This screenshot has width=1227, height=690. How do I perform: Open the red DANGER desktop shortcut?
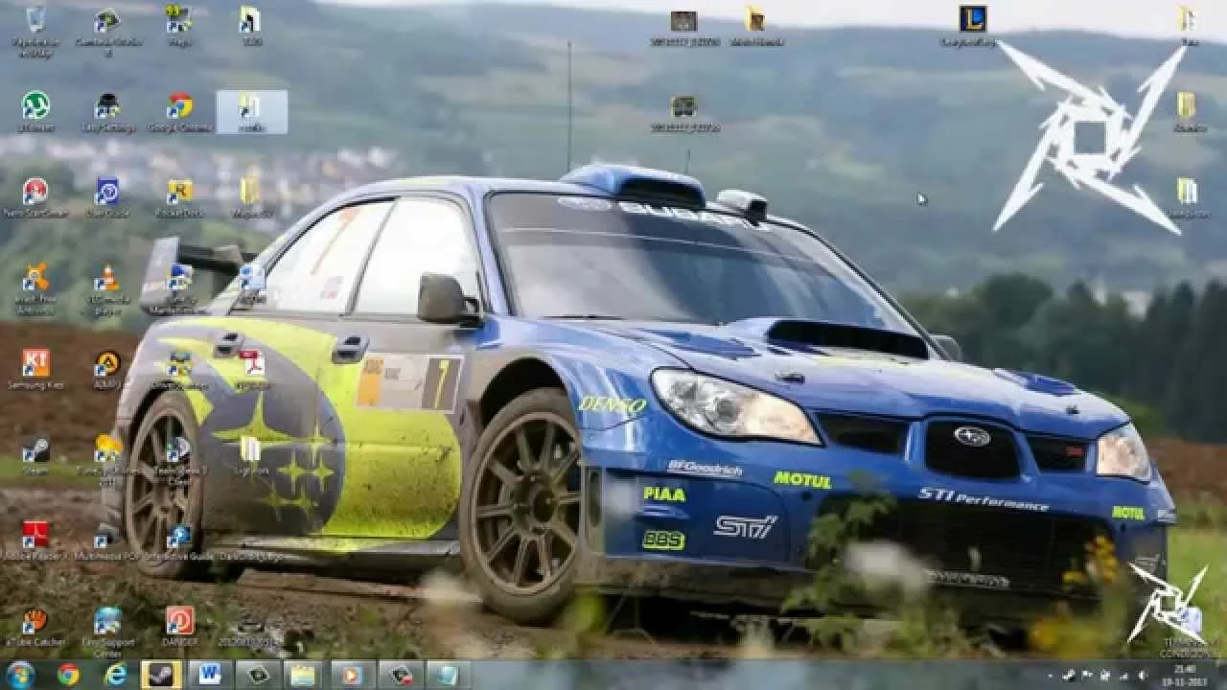coord(179,628)
